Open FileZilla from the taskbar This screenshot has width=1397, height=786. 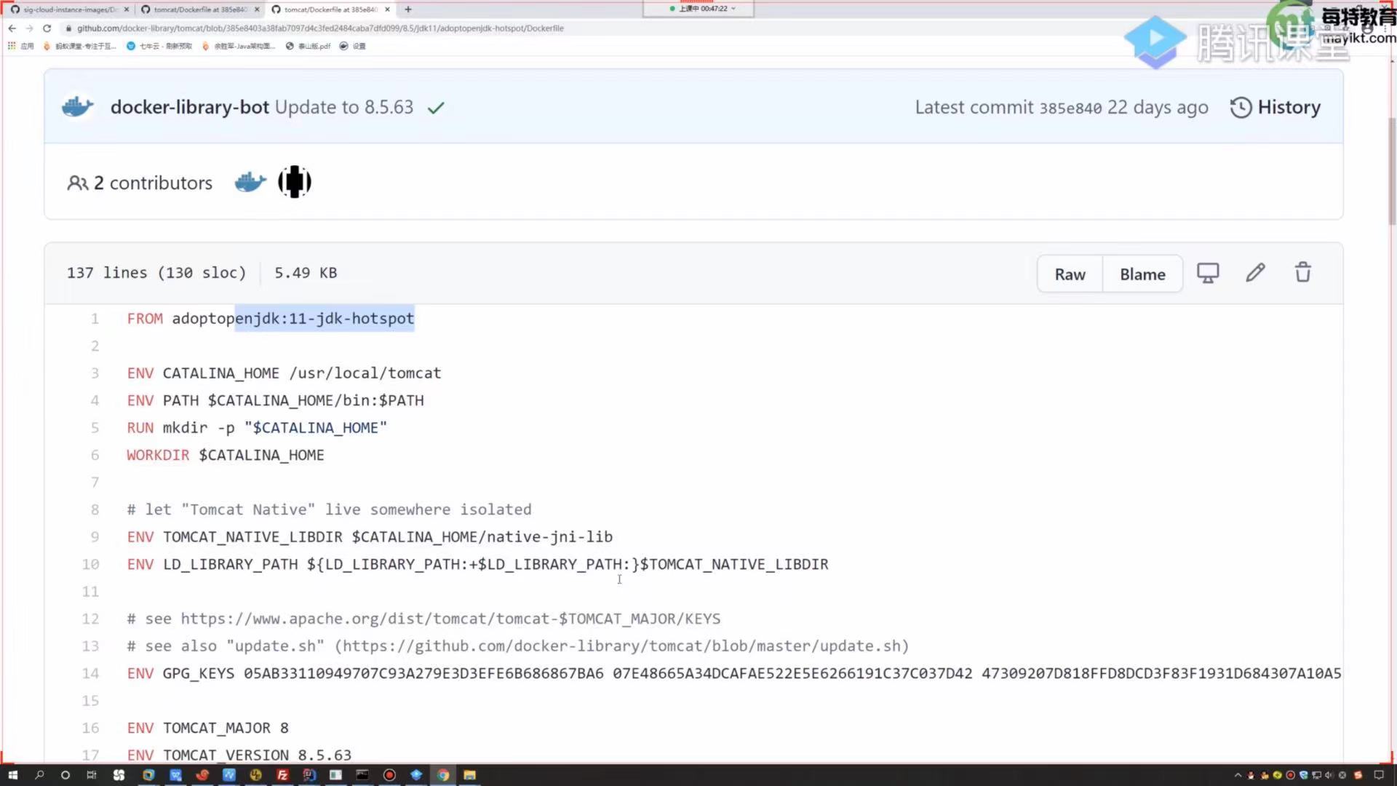click(282, 775)
